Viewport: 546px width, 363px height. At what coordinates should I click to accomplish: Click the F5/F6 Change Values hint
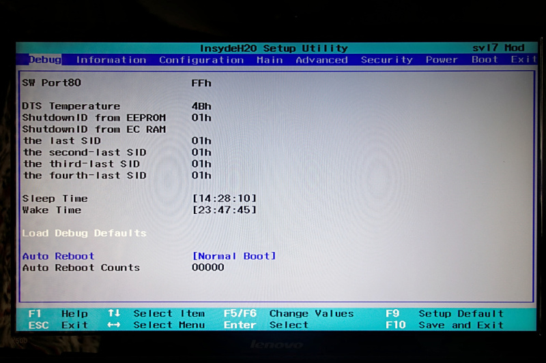pyautogui.click(x=288, y=313)
